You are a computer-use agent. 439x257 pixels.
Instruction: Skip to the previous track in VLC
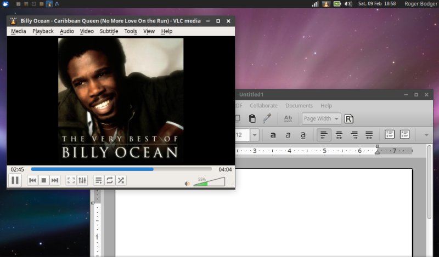(x=33, y=180)
